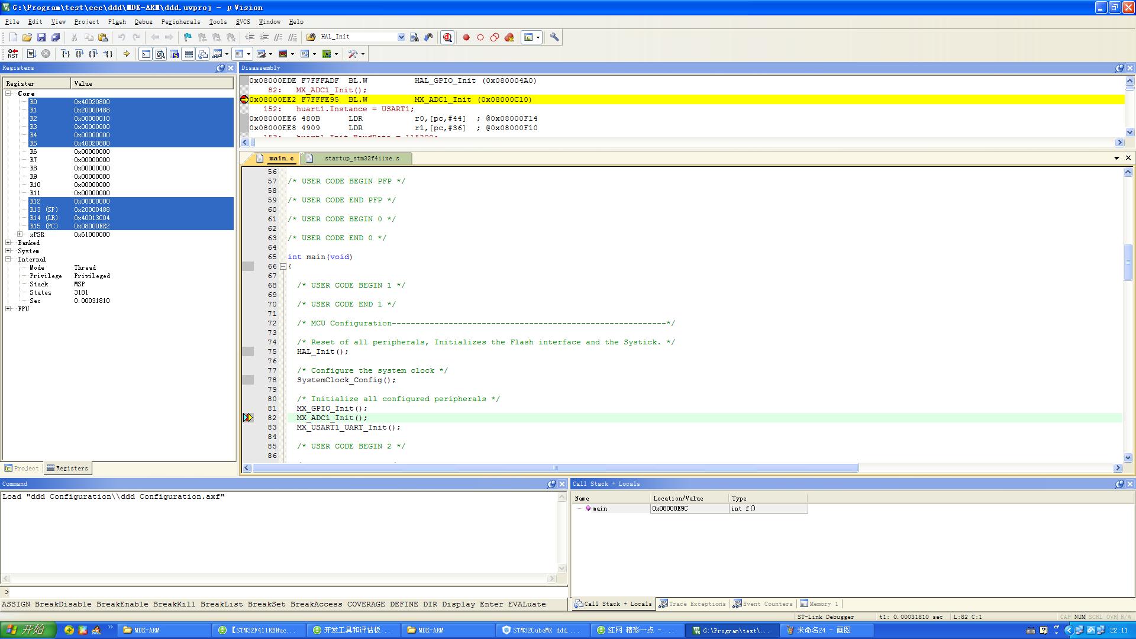Close the Disassembly panel

click(x=1129, y=68)
